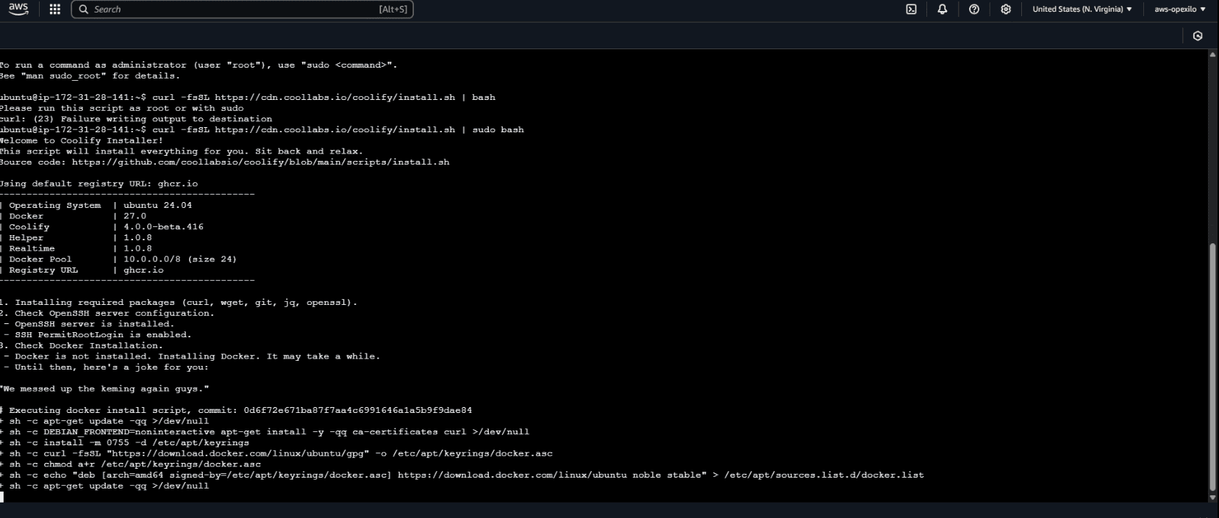This screenshot has width=1219, height=518.
Task: Select the Docker Pool value '10.0.0.0/8 (size 24)'
Action: pos(180,259)
